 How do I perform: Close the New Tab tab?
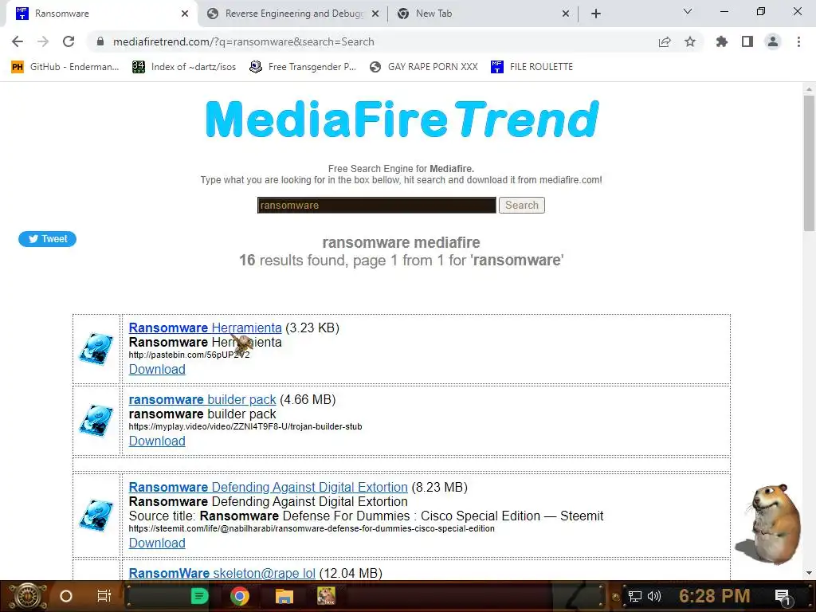566,14
